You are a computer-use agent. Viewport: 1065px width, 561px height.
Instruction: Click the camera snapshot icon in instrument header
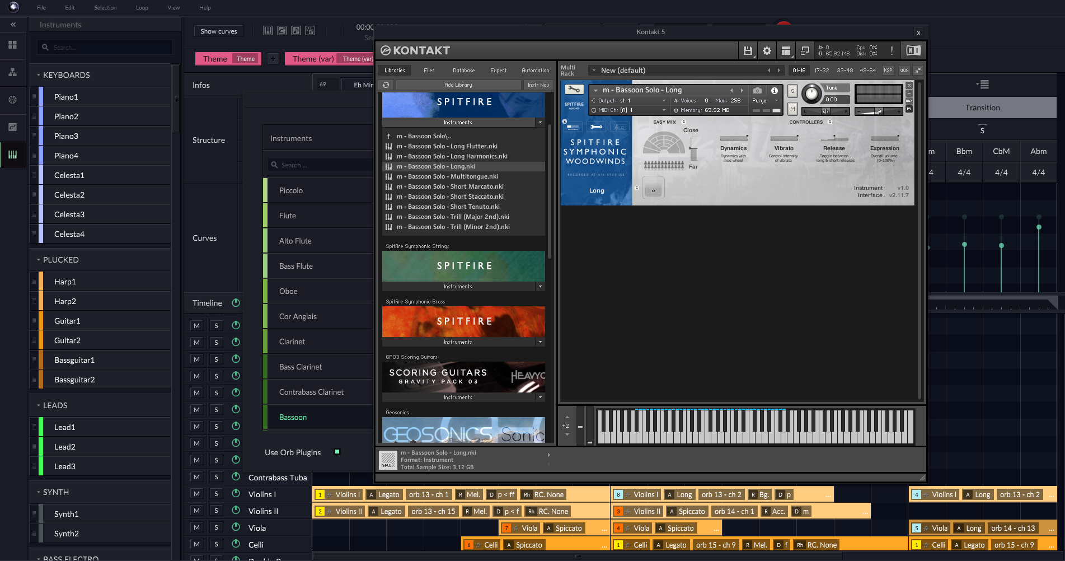click(757, 90)
